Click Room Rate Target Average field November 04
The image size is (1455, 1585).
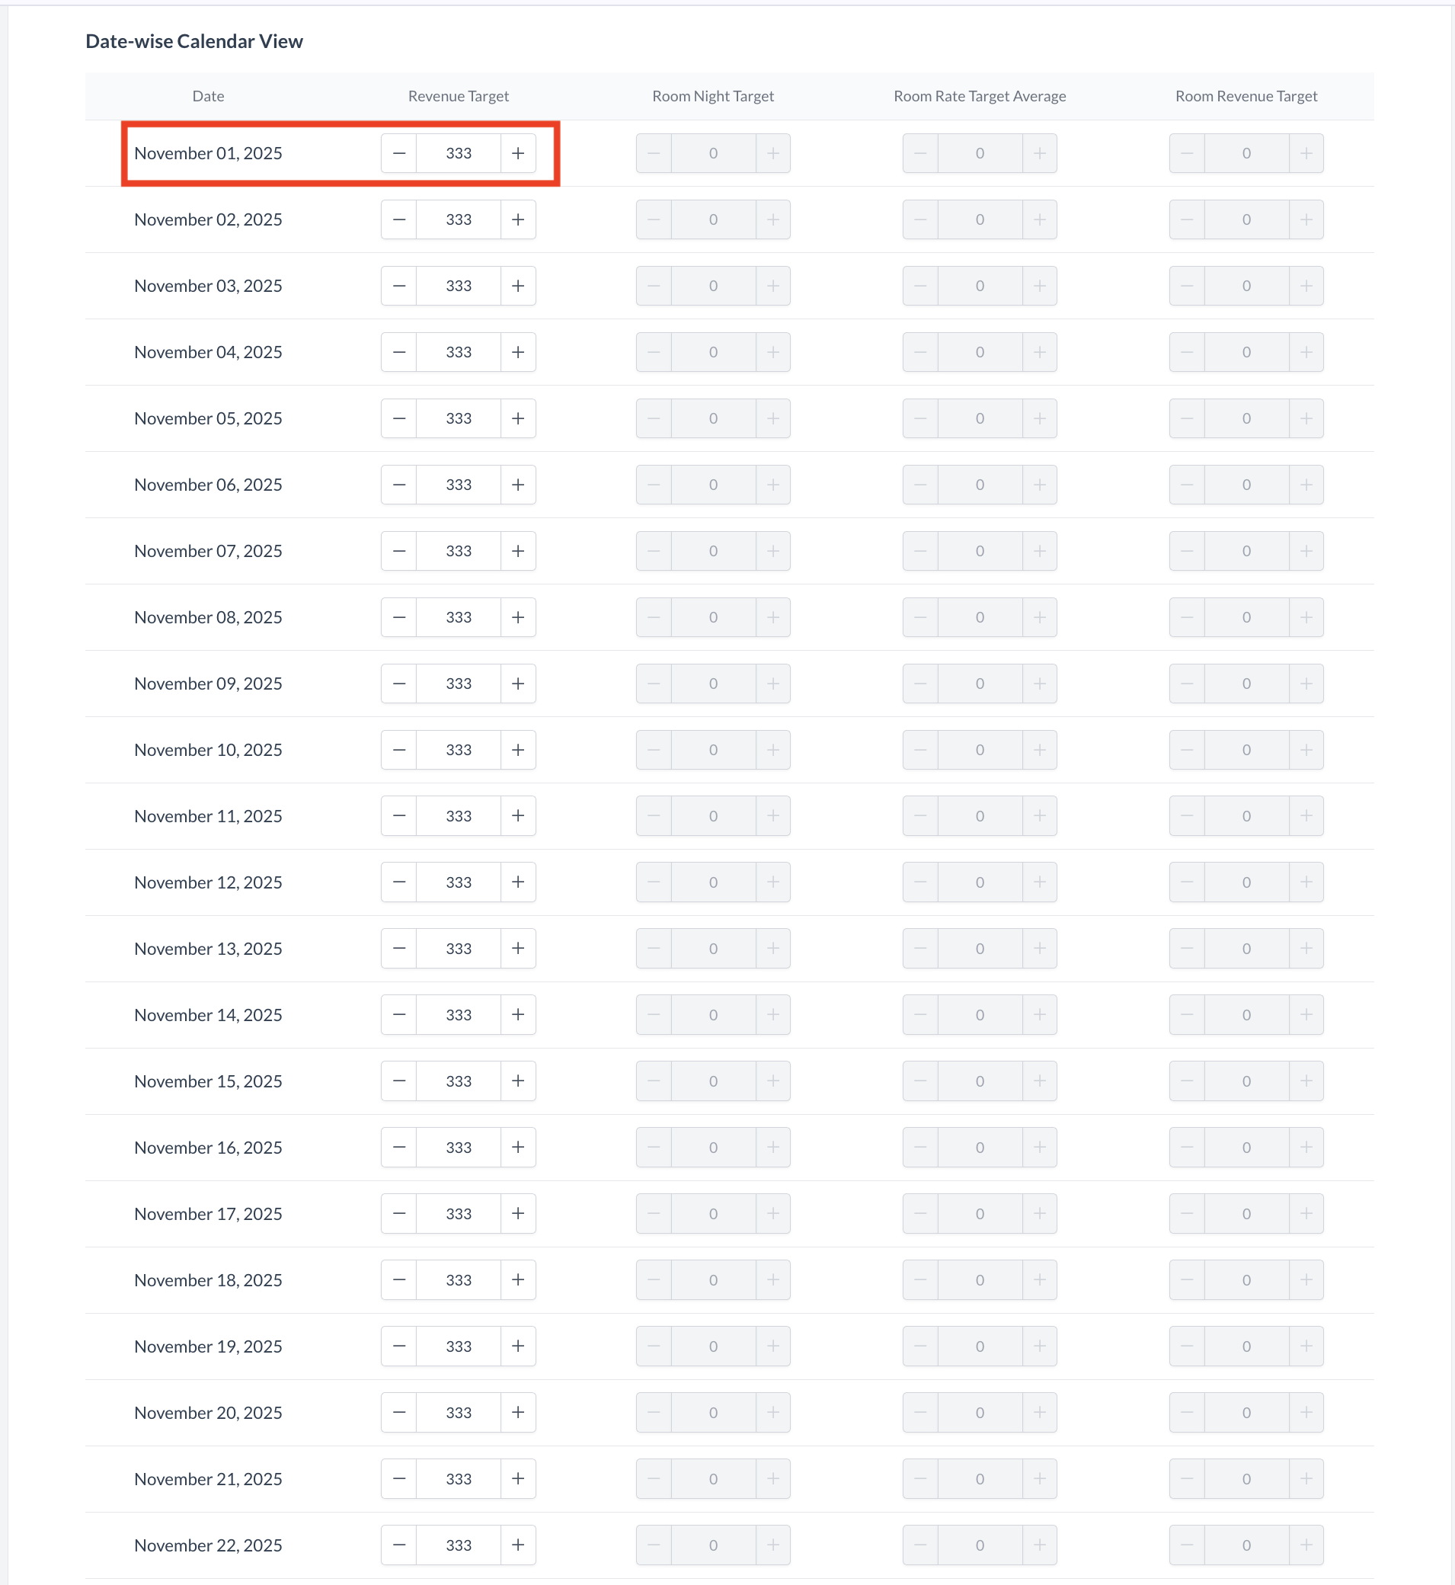coord(979,352)
